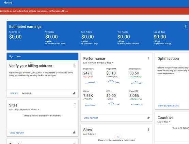Open Performance card three-dot menu
The width and height of the screenshot is (189, 144).
point(148,58)
